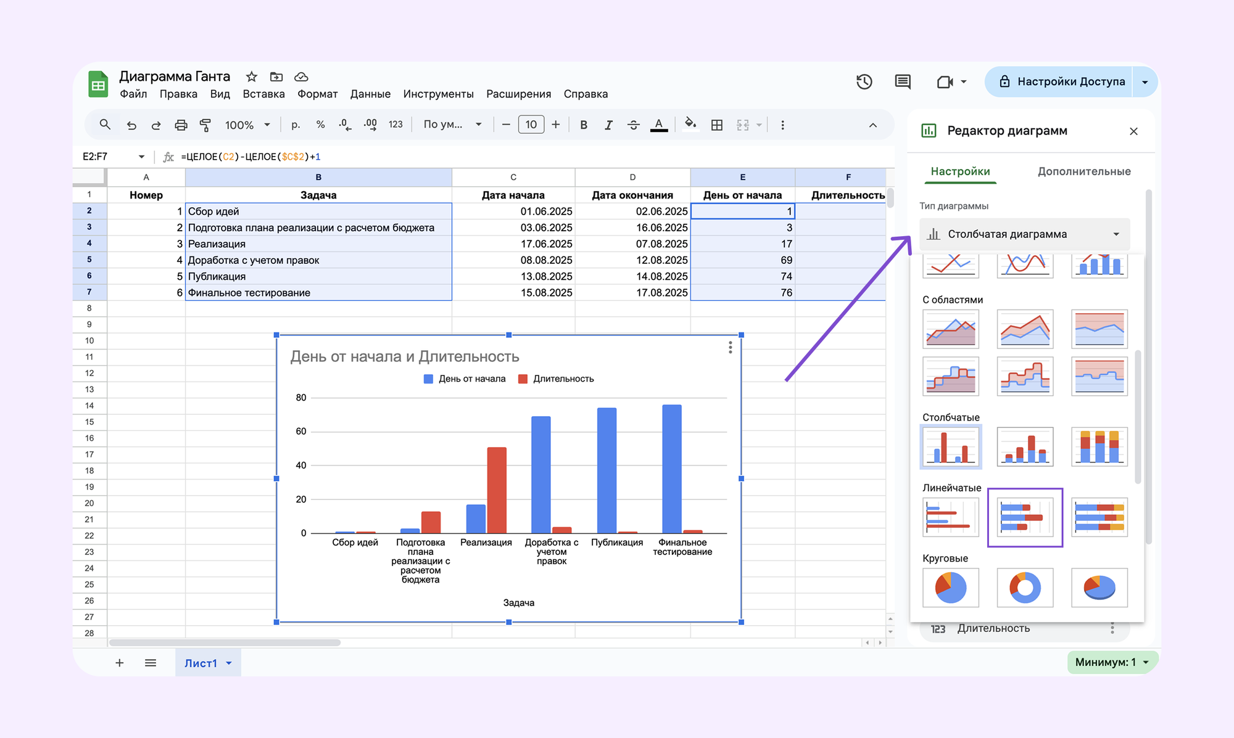This screenshot has width=1234, height=738.
Task: Select the stacked bar chart under Линейчатые
Action: pyautogui.click(x=1025, y=517)
